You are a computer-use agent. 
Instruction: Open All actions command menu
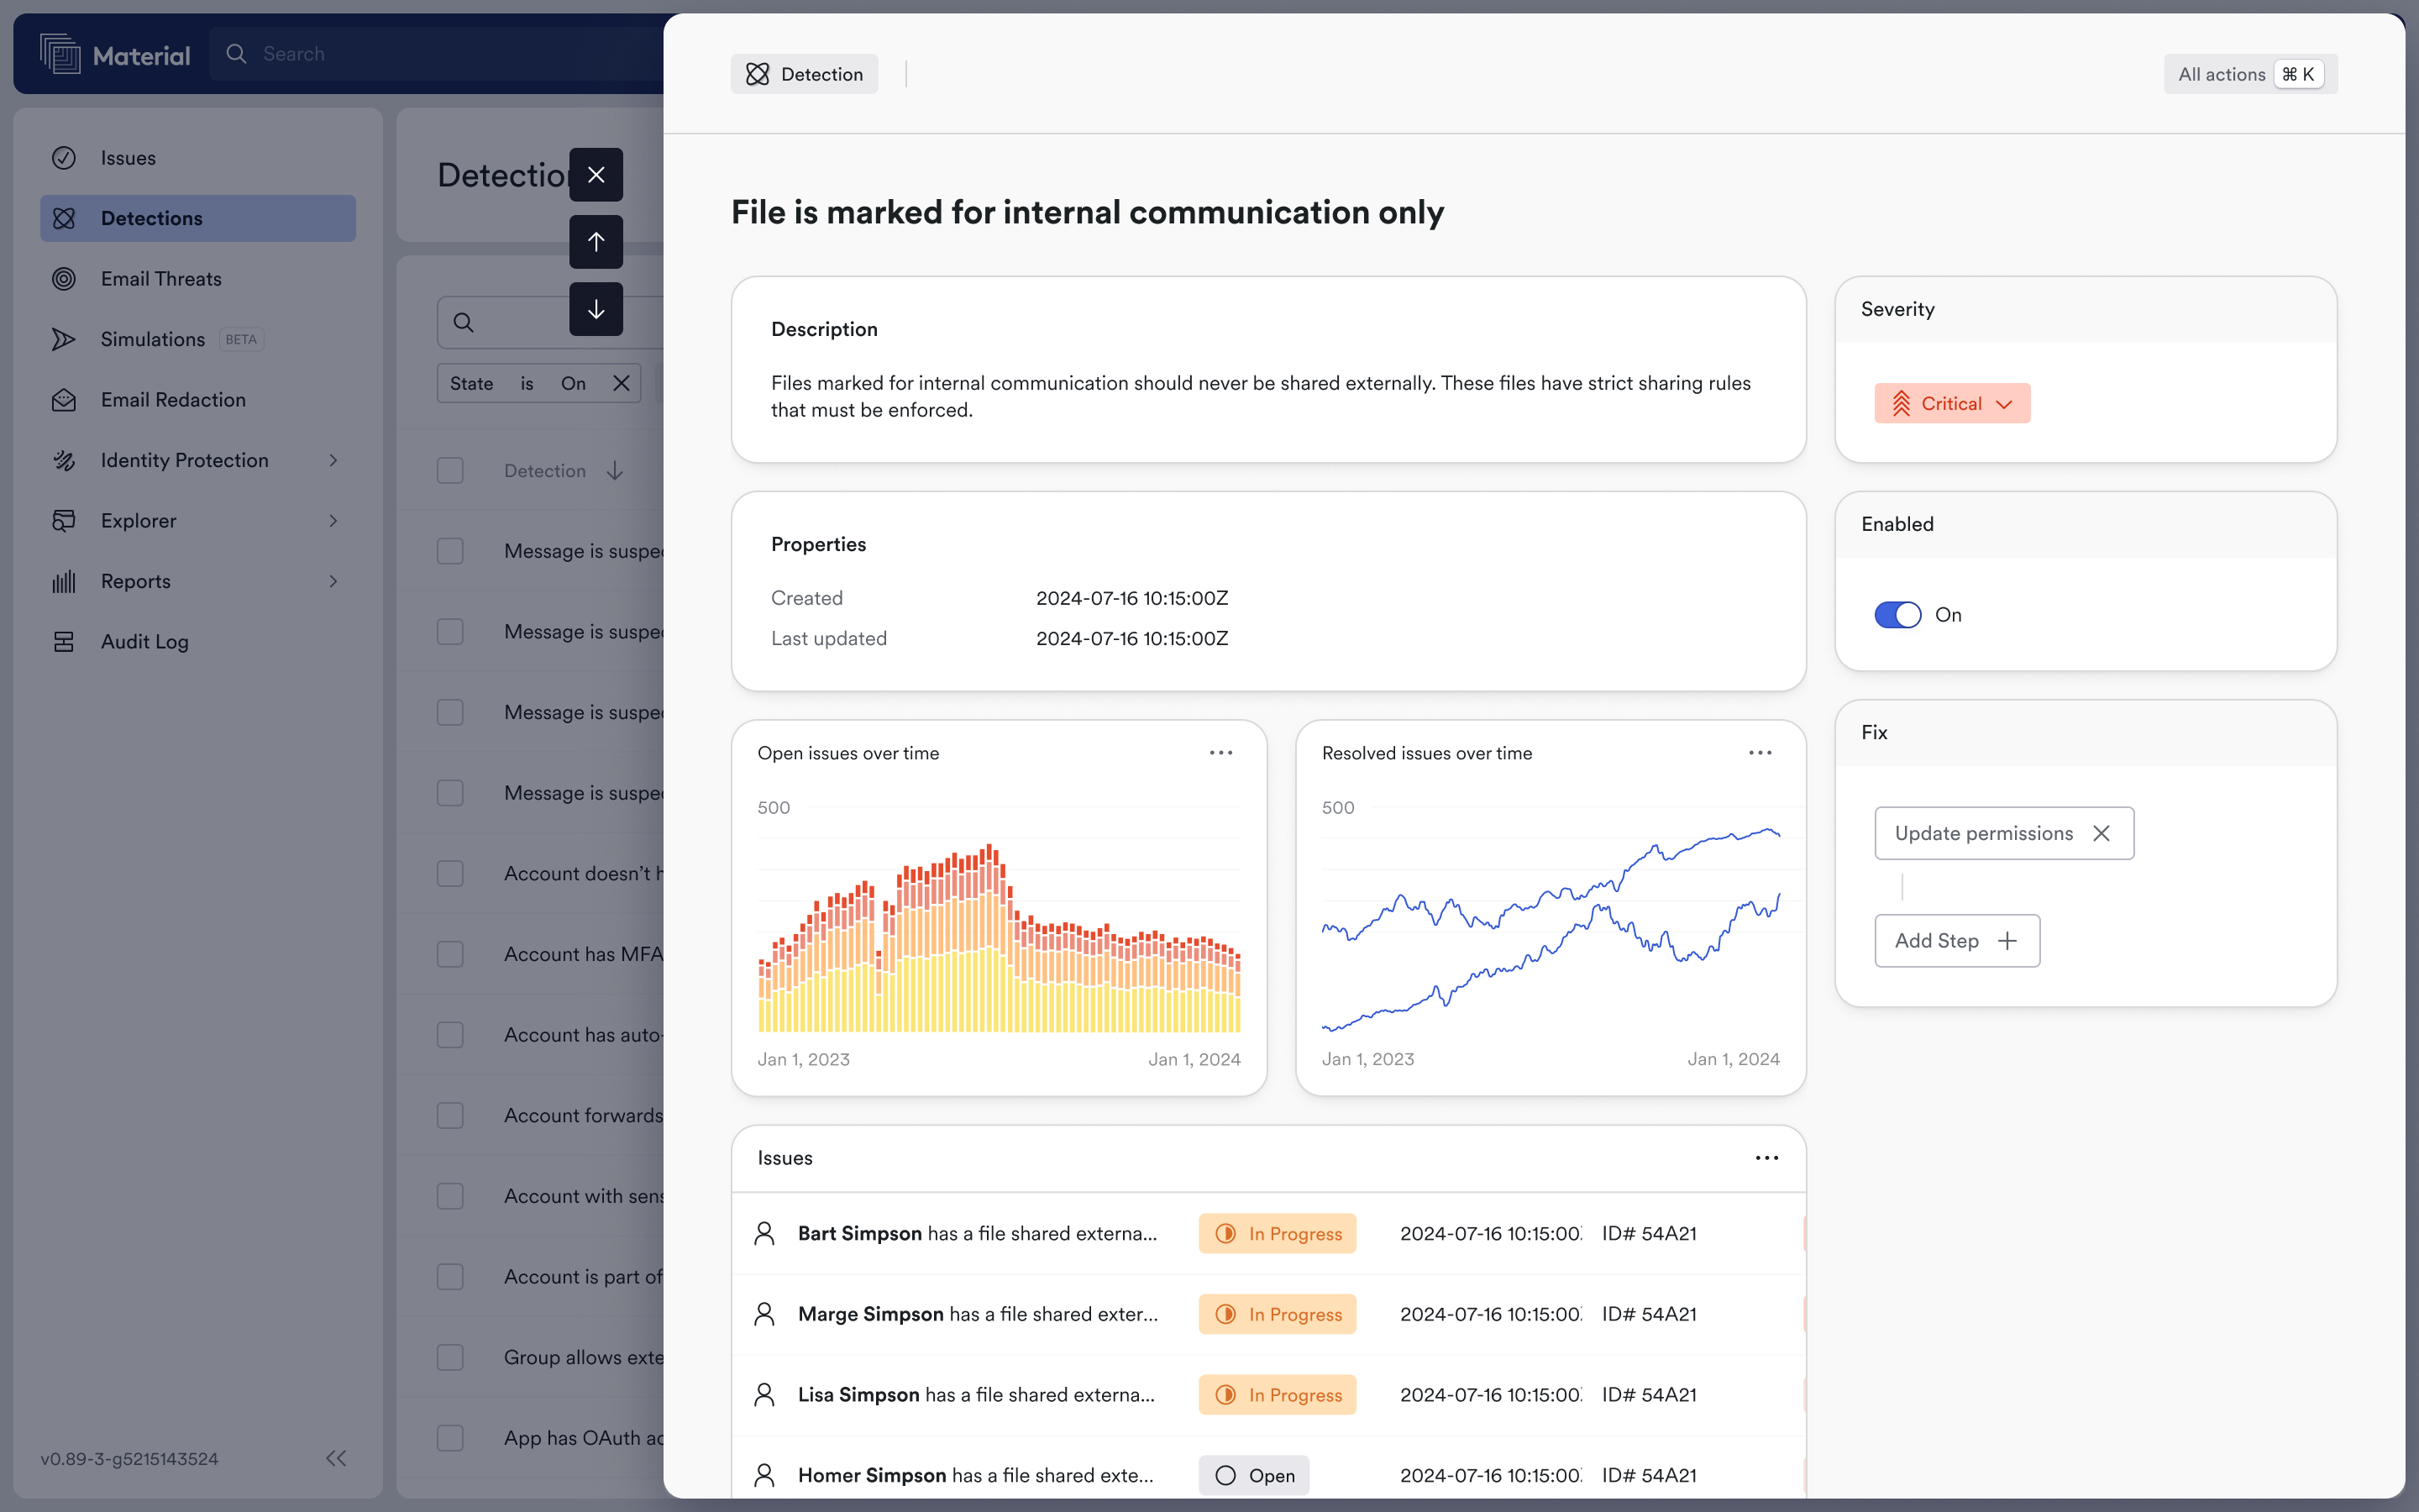point(2250,74)
